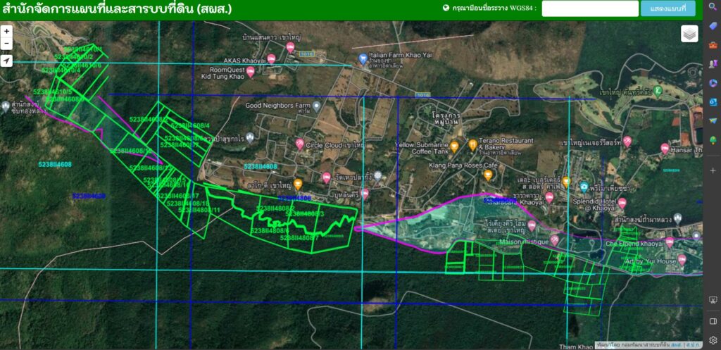Viewport: 721px width, 350px height.
Task: Open the green tree sidebar icon
Action: (x=713, y=140)
